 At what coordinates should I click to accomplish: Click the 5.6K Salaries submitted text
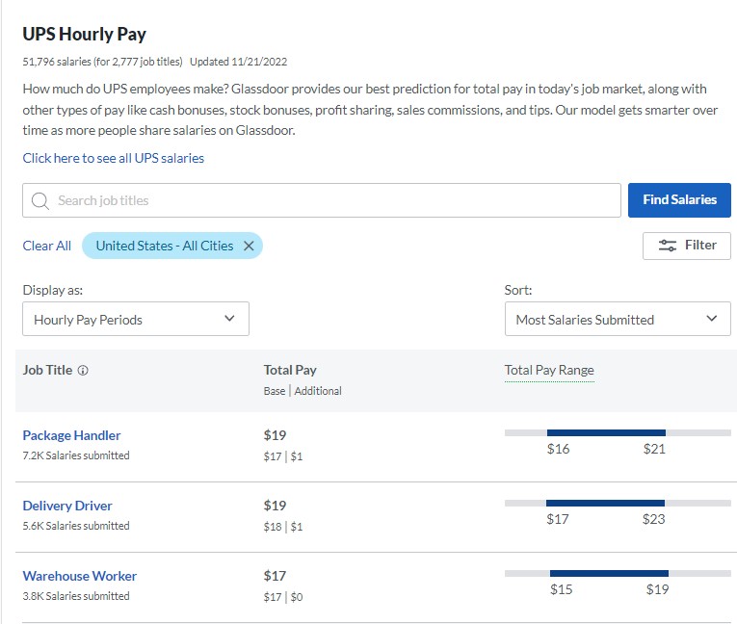(76, 526)
